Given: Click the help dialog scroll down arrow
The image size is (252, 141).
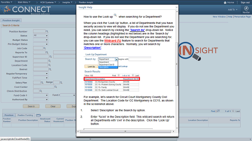Looking at the screenshot, I should (177, 128).
